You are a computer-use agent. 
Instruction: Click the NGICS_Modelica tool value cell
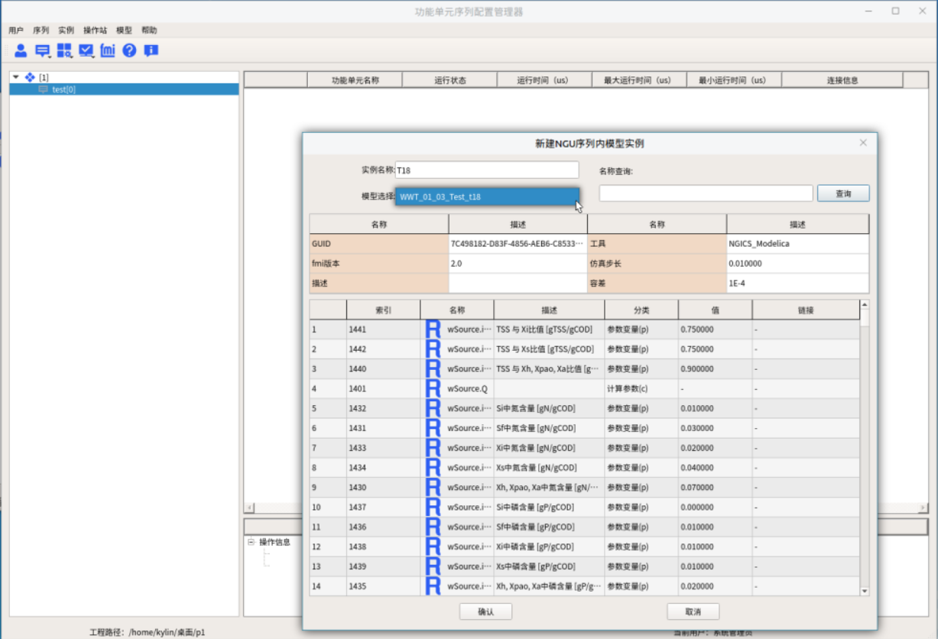point(797,244)
